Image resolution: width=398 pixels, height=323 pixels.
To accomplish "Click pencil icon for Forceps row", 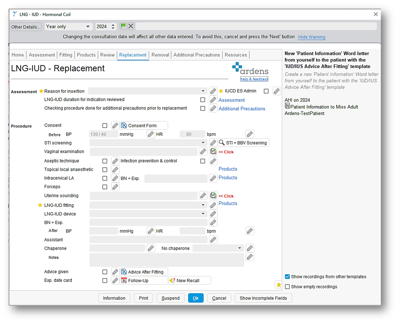I will tap(115, 187).
